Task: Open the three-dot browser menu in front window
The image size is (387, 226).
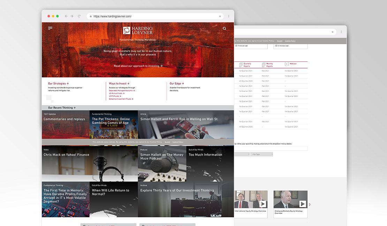Action: (229, 16)
